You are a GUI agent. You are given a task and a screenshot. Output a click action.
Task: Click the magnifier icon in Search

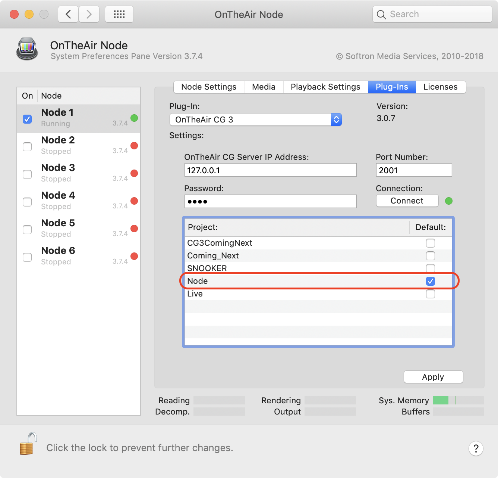click(381, 15)
